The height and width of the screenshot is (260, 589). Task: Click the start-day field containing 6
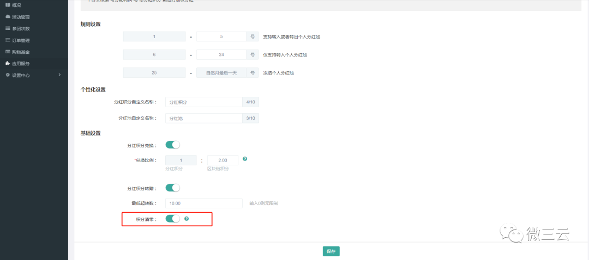click(154, 55)
